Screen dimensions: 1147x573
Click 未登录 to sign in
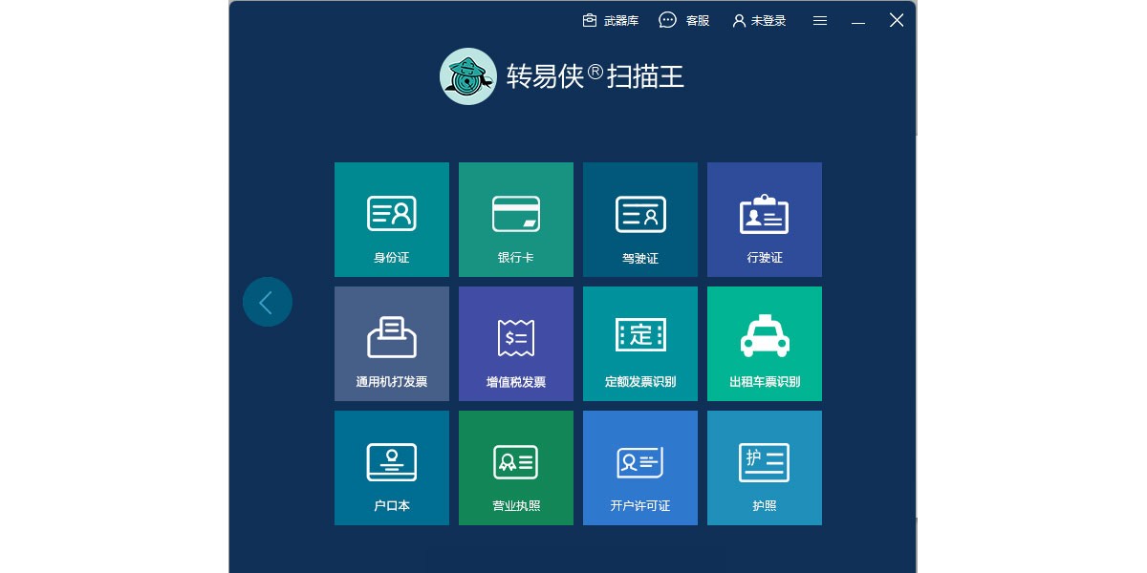[x=759, y=20]
